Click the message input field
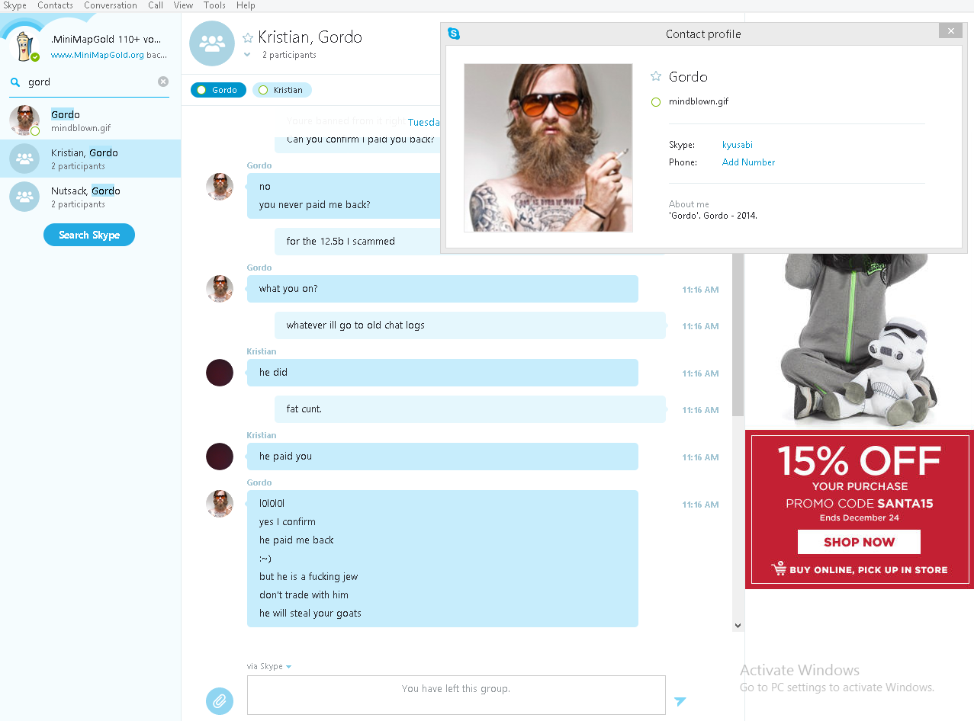Screen dimensions: 974x721 coord(456,695)
